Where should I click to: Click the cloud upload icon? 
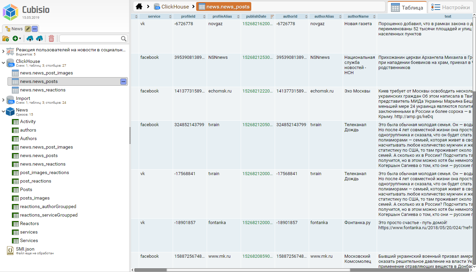[x=30, y=39]
